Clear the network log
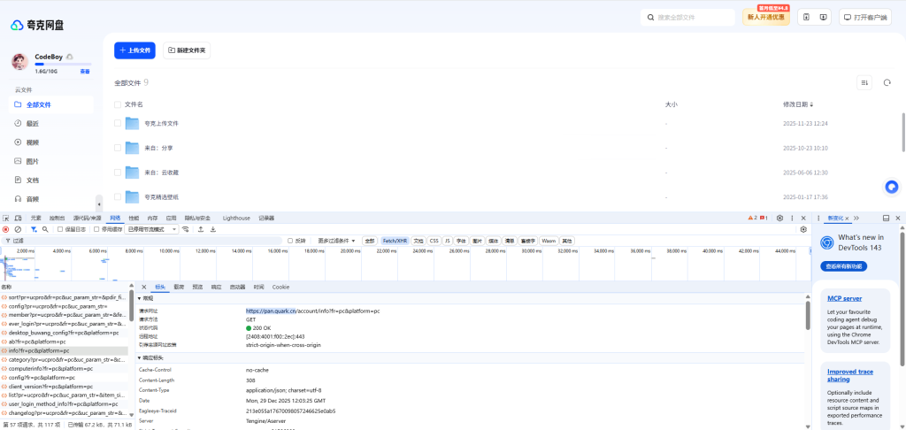Image resolution: width=906 pixels, height=430 pixels. tap(18, 229)
